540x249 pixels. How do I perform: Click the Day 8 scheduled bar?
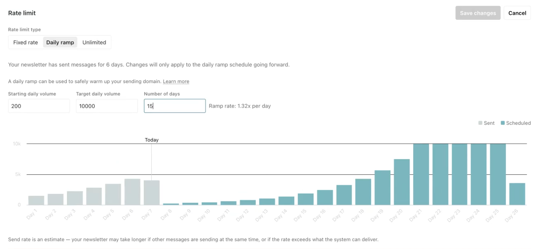170,203
